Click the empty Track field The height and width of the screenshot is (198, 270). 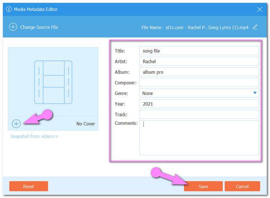(199, 114)
